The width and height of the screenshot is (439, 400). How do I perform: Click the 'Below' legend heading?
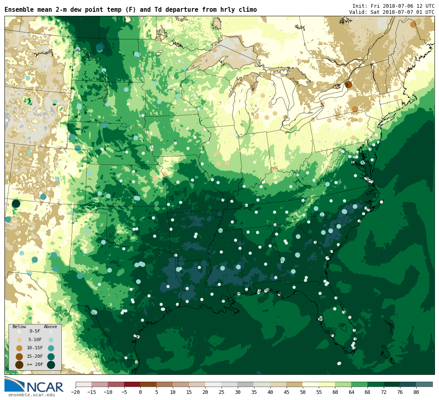pyautogui.click(x=20, y=327)
